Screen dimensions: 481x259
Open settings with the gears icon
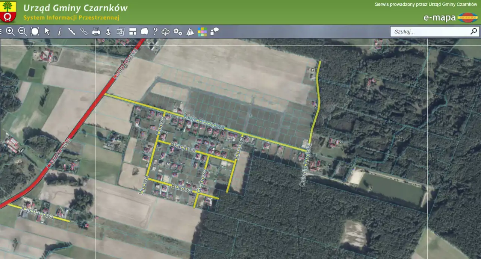pyautogui.click(x=178, y=32)
